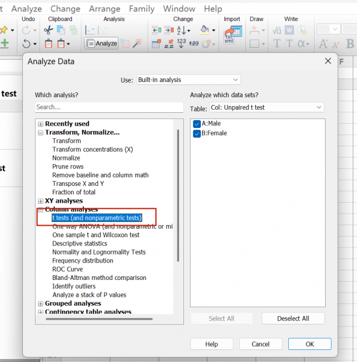Click the 123 renumber down icon
Image resolution: width=357 pixels, height=362 pixels.
pos(181,43)
